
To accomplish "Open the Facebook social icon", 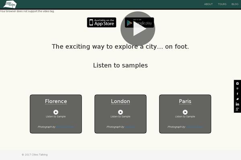I will coord(237,94).
